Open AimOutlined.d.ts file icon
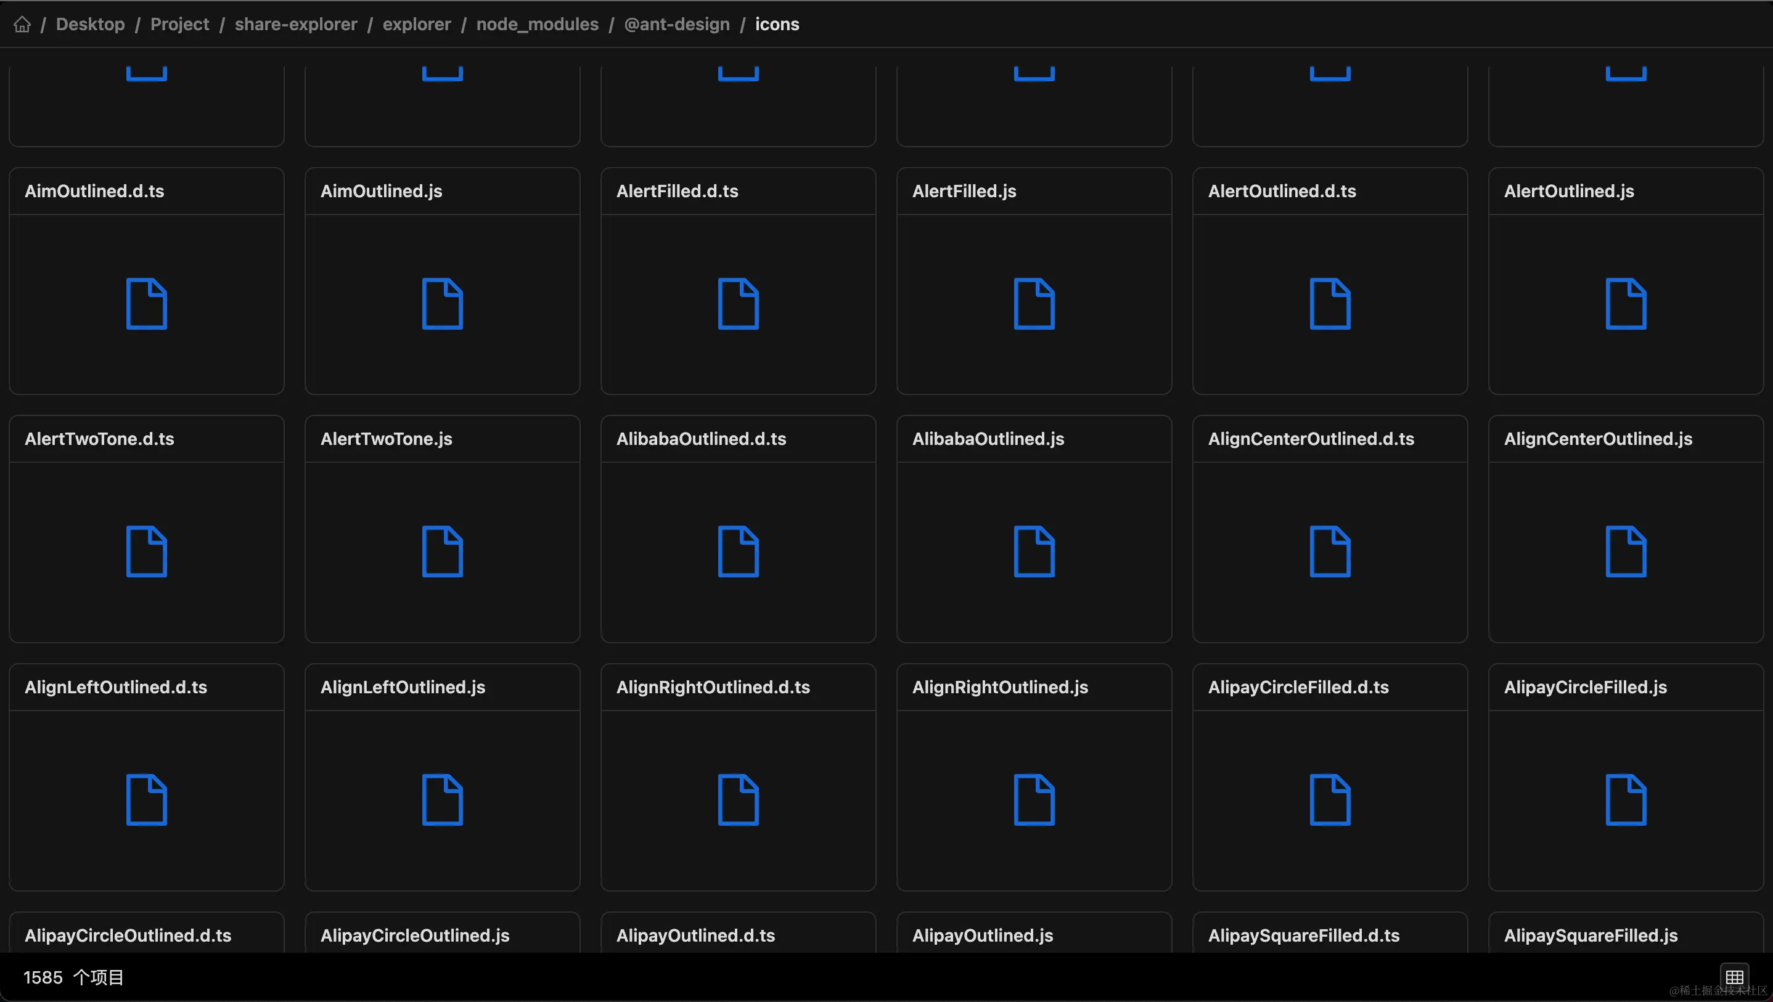Screen dimensions: 1773x1002 pyautogui.click(x=147, y=303)
